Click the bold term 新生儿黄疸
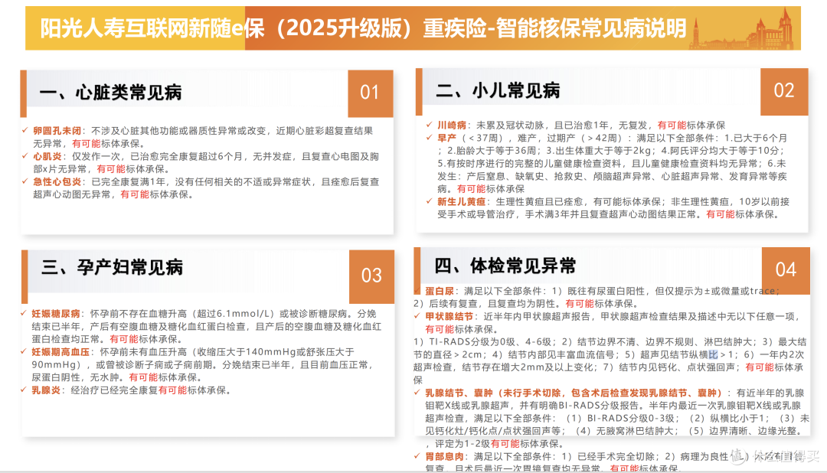827x473 pixels. pyautogui.click(x=462, y=202)
